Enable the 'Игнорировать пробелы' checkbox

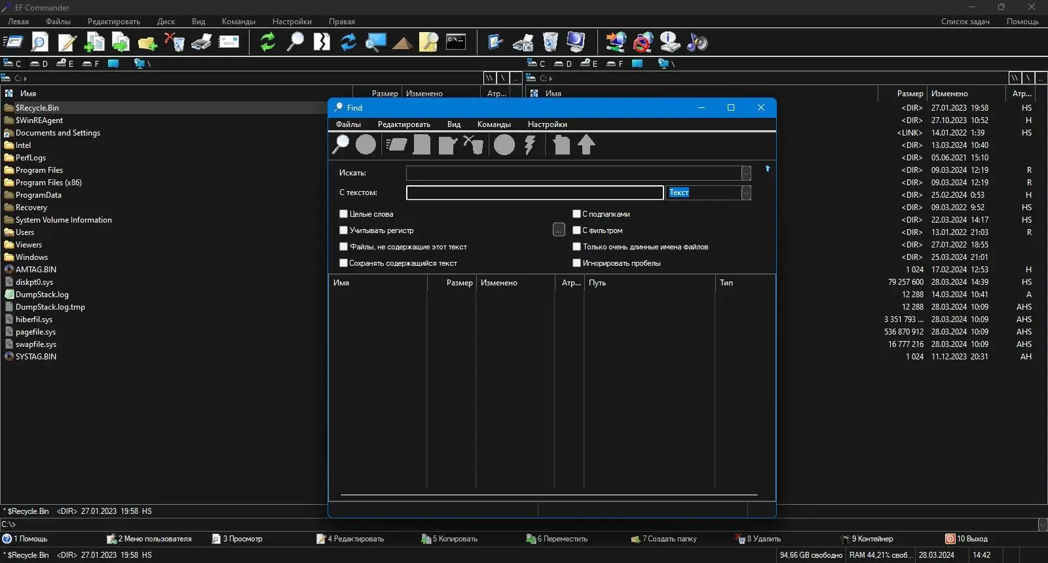point(576,263)
